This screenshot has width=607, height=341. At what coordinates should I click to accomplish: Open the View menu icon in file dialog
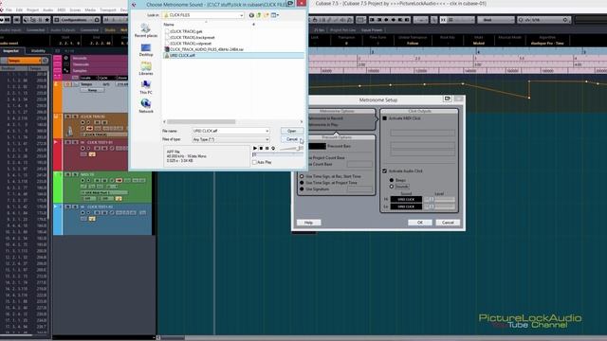[274, 15]
